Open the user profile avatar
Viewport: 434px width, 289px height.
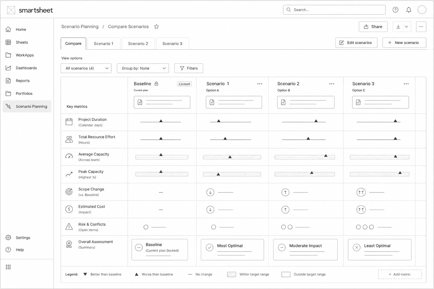point(422,10)
